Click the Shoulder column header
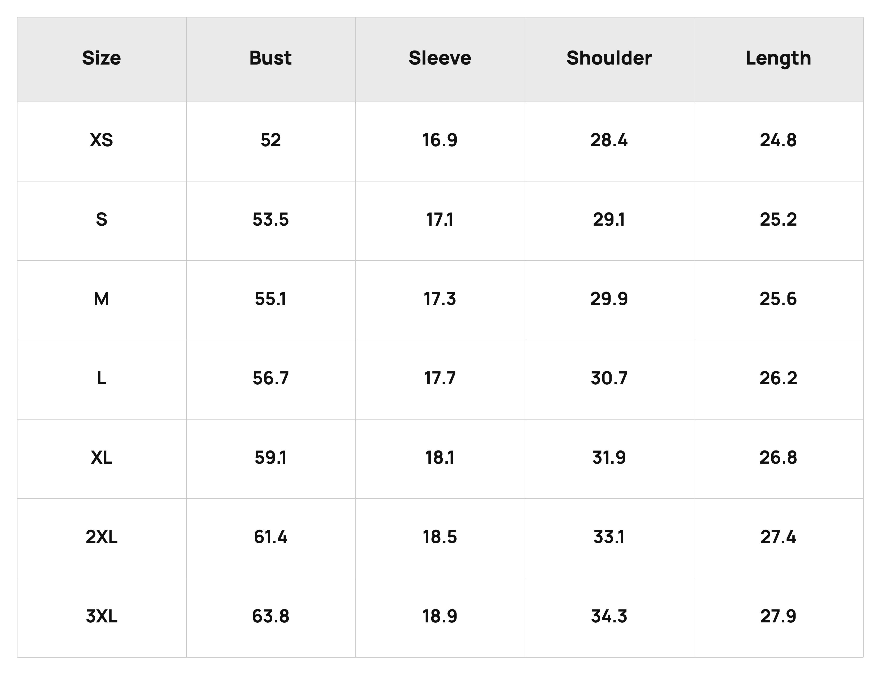 pos(609,58)
